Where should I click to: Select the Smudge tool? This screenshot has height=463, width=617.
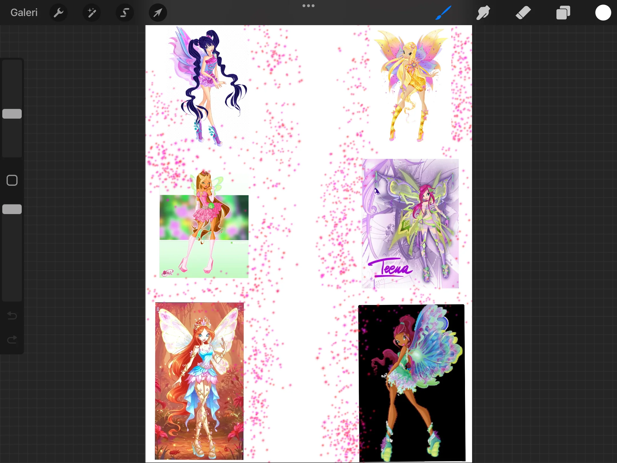point(483,13)
